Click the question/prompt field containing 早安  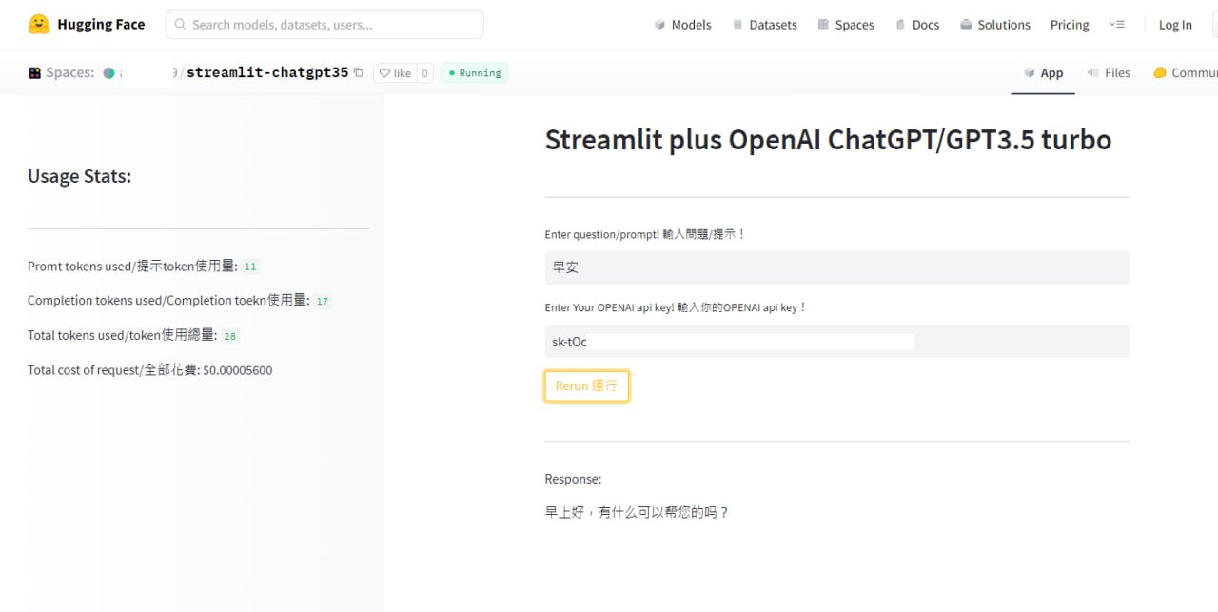coord(836,267)
